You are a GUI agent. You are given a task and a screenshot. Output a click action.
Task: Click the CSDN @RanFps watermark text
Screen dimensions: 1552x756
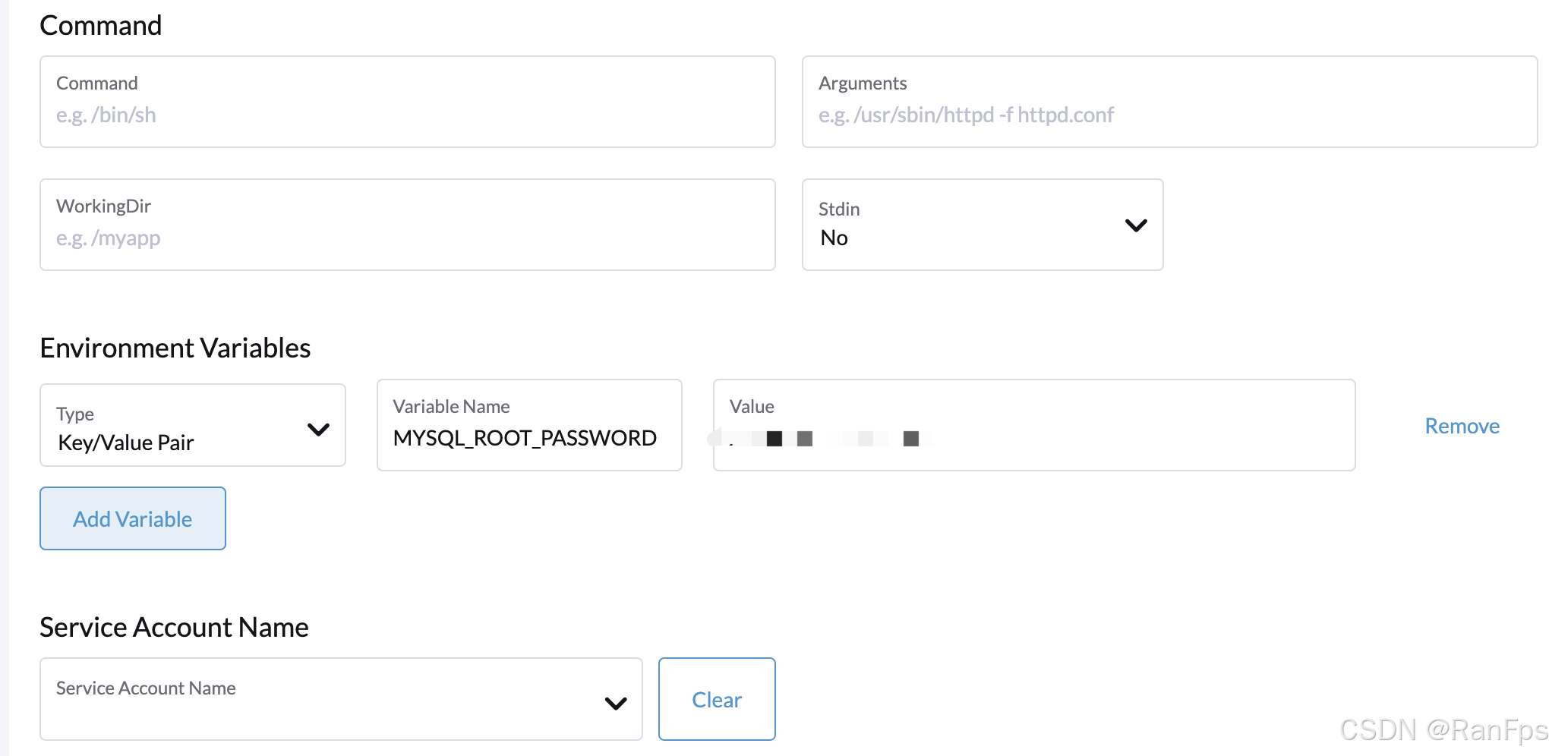pos(1443,730)
